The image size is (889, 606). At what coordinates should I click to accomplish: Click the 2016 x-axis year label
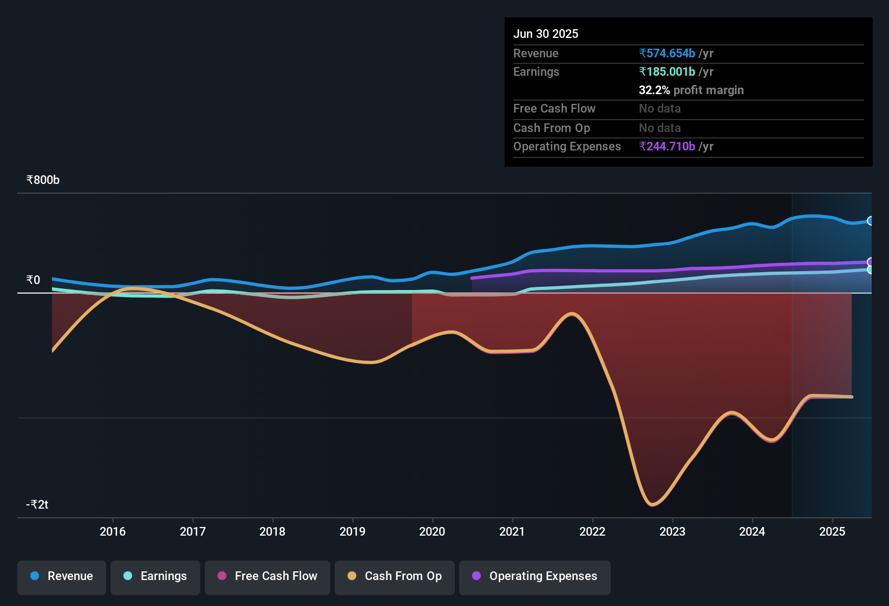coord(113,532)
